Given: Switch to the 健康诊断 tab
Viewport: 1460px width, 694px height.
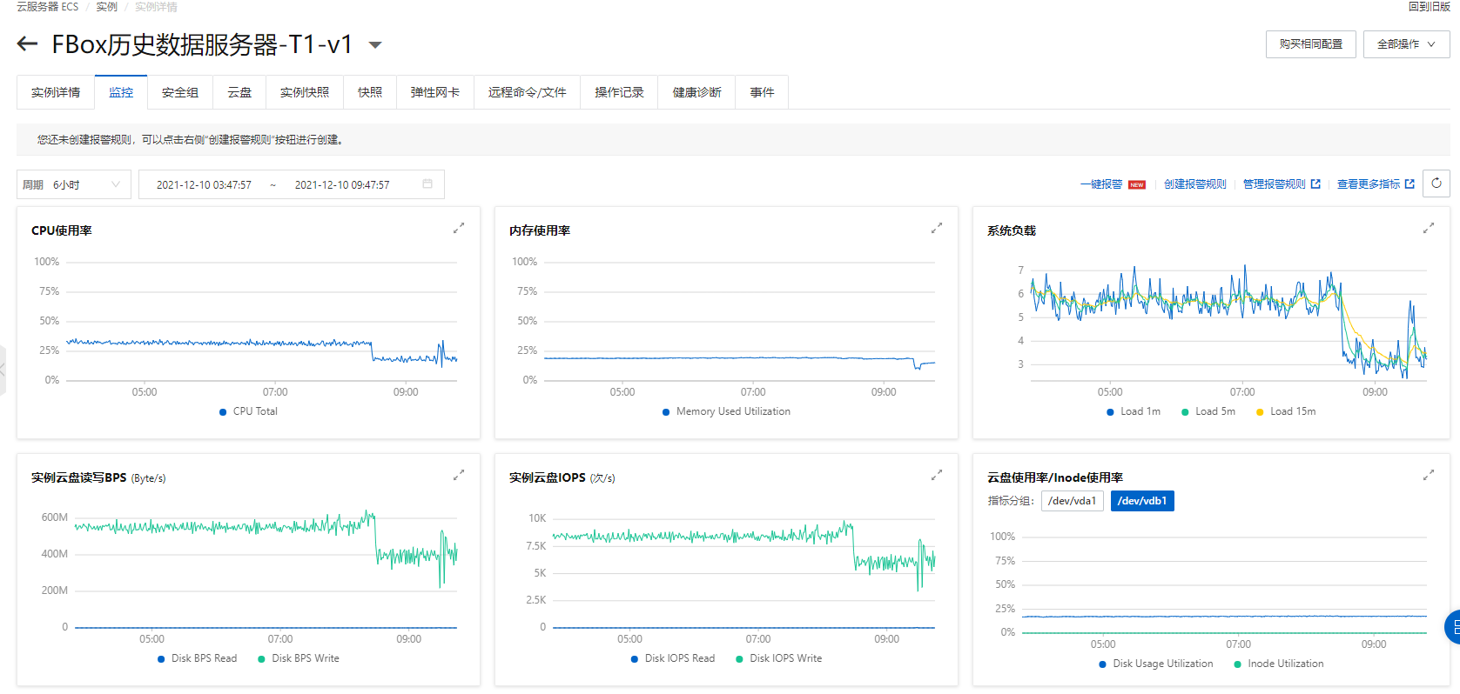Looking at the screenshot, I should point(696,92).
